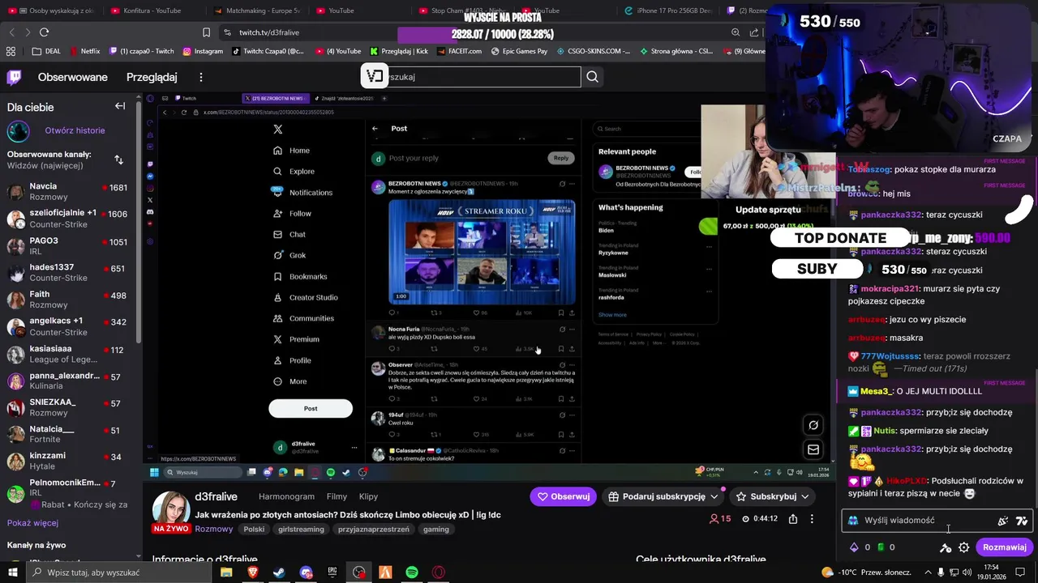Click the share icon next to stream uptime
The width and height of the screenshot is (1038, 583).
(x=793, y=519)
